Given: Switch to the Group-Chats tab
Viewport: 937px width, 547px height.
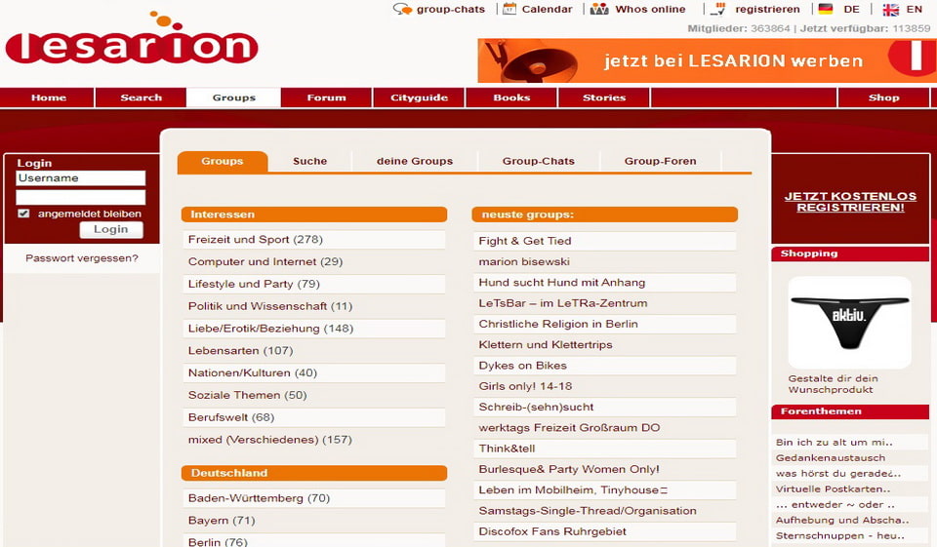Looking at the screenshot, I should click(x=538, y=161).
